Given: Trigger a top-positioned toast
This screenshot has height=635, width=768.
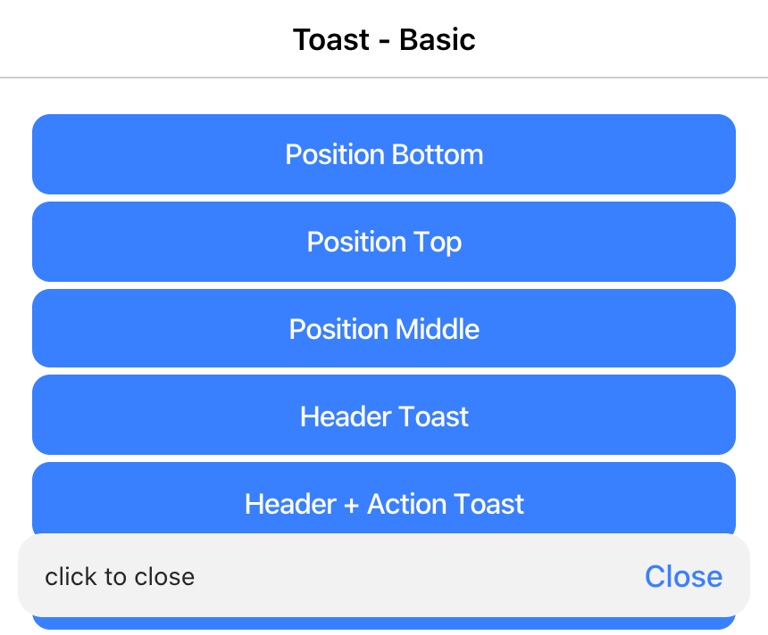Looking at the screenshot, I should coord(384,241).
